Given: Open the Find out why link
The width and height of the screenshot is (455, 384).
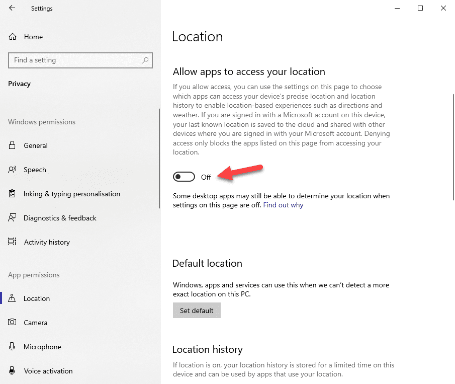Looking at the screenshot, I should pos(283,205).
